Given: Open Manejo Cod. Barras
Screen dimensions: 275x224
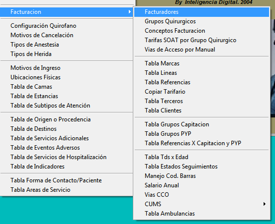Looking at the screenshot, I should coord(202,176).
